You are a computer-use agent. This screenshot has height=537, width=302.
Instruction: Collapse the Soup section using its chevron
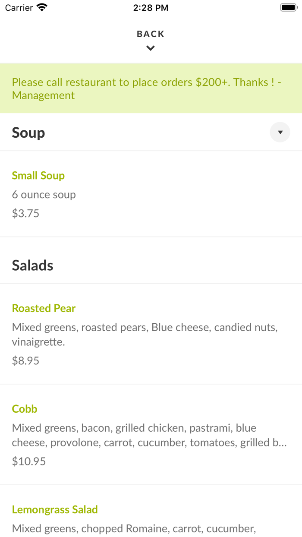pos(280,132)
